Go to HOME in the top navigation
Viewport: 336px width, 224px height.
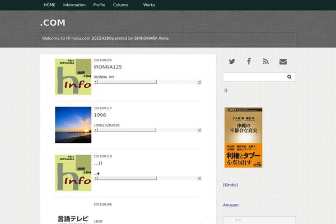click(49, 5)
